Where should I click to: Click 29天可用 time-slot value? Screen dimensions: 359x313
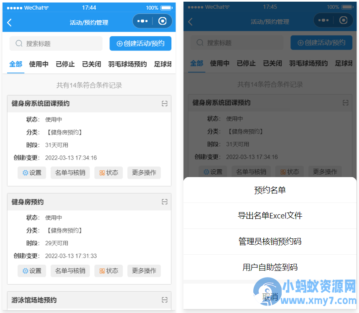(56, 243)
